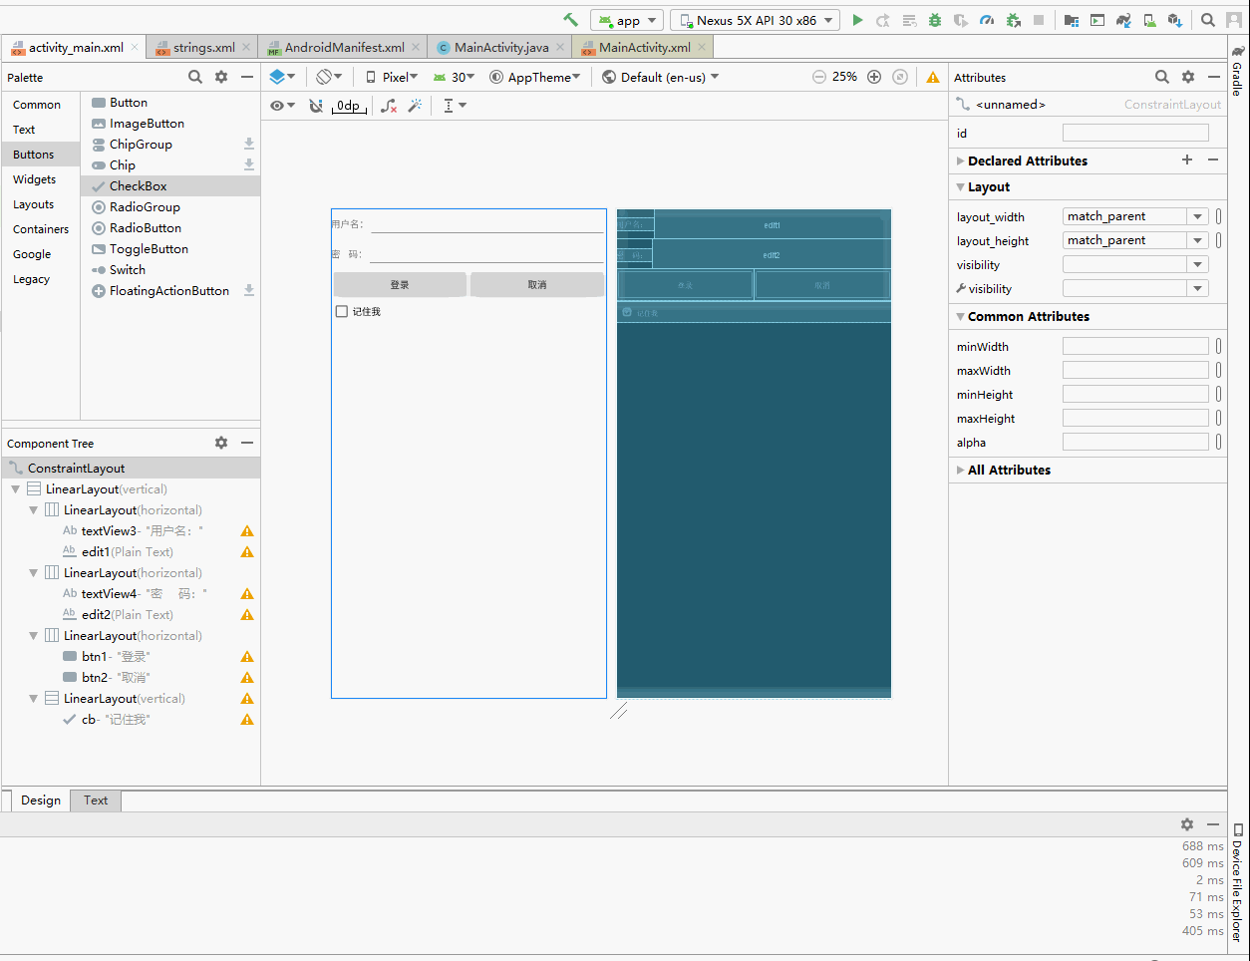
Task: Search attributes with magnifier icon
Action: (1162, 77)
